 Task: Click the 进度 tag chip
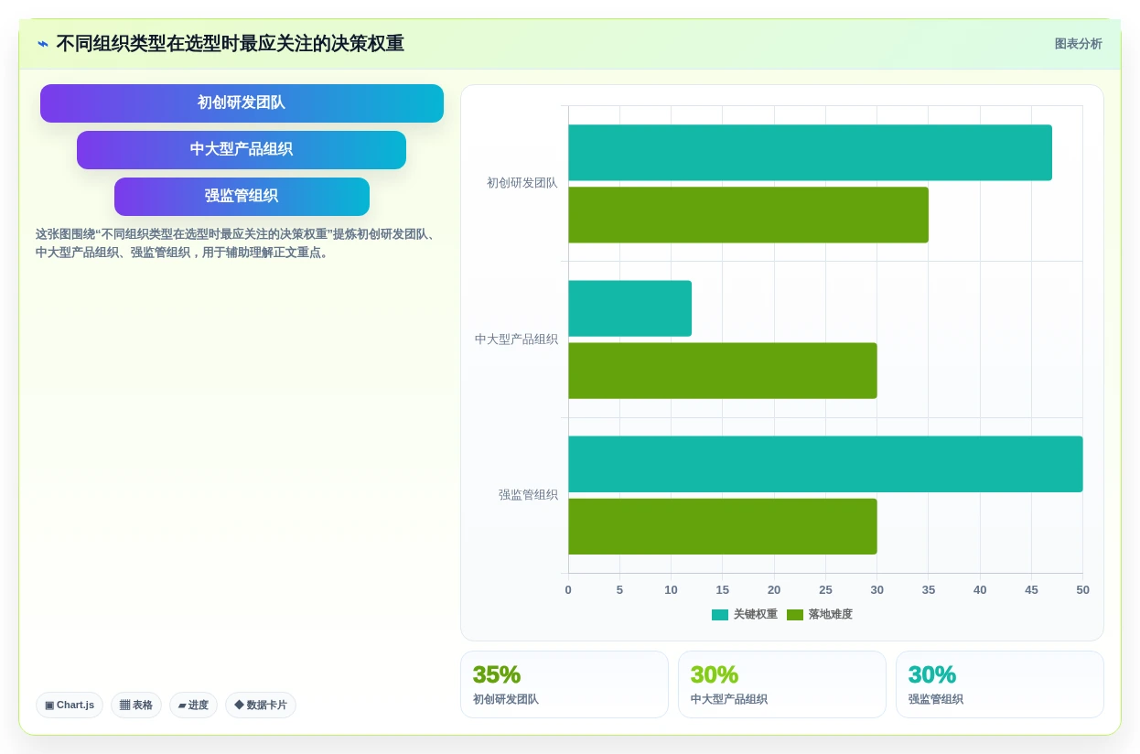point(193,705)
